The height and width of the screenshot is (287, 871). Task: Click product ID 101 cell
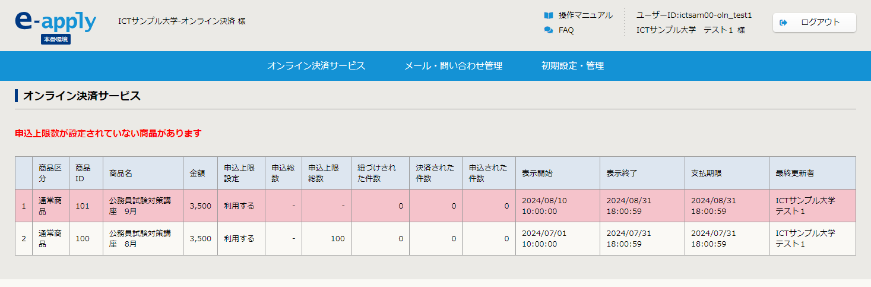[x=83, y=206]
